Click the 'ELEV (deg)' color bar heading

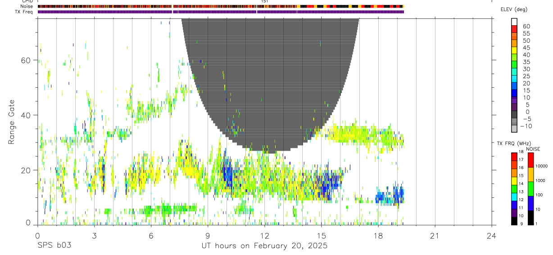tap(514, 9)
